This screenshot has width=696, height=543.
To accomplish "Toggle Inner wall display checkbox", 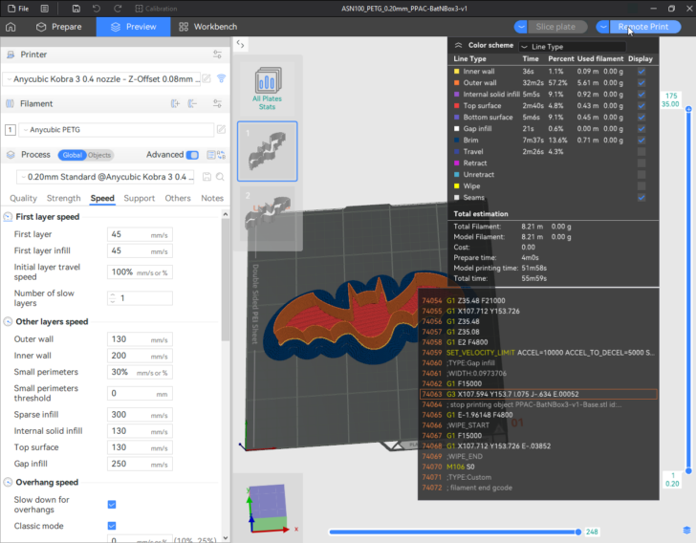I will pos(642,71).
